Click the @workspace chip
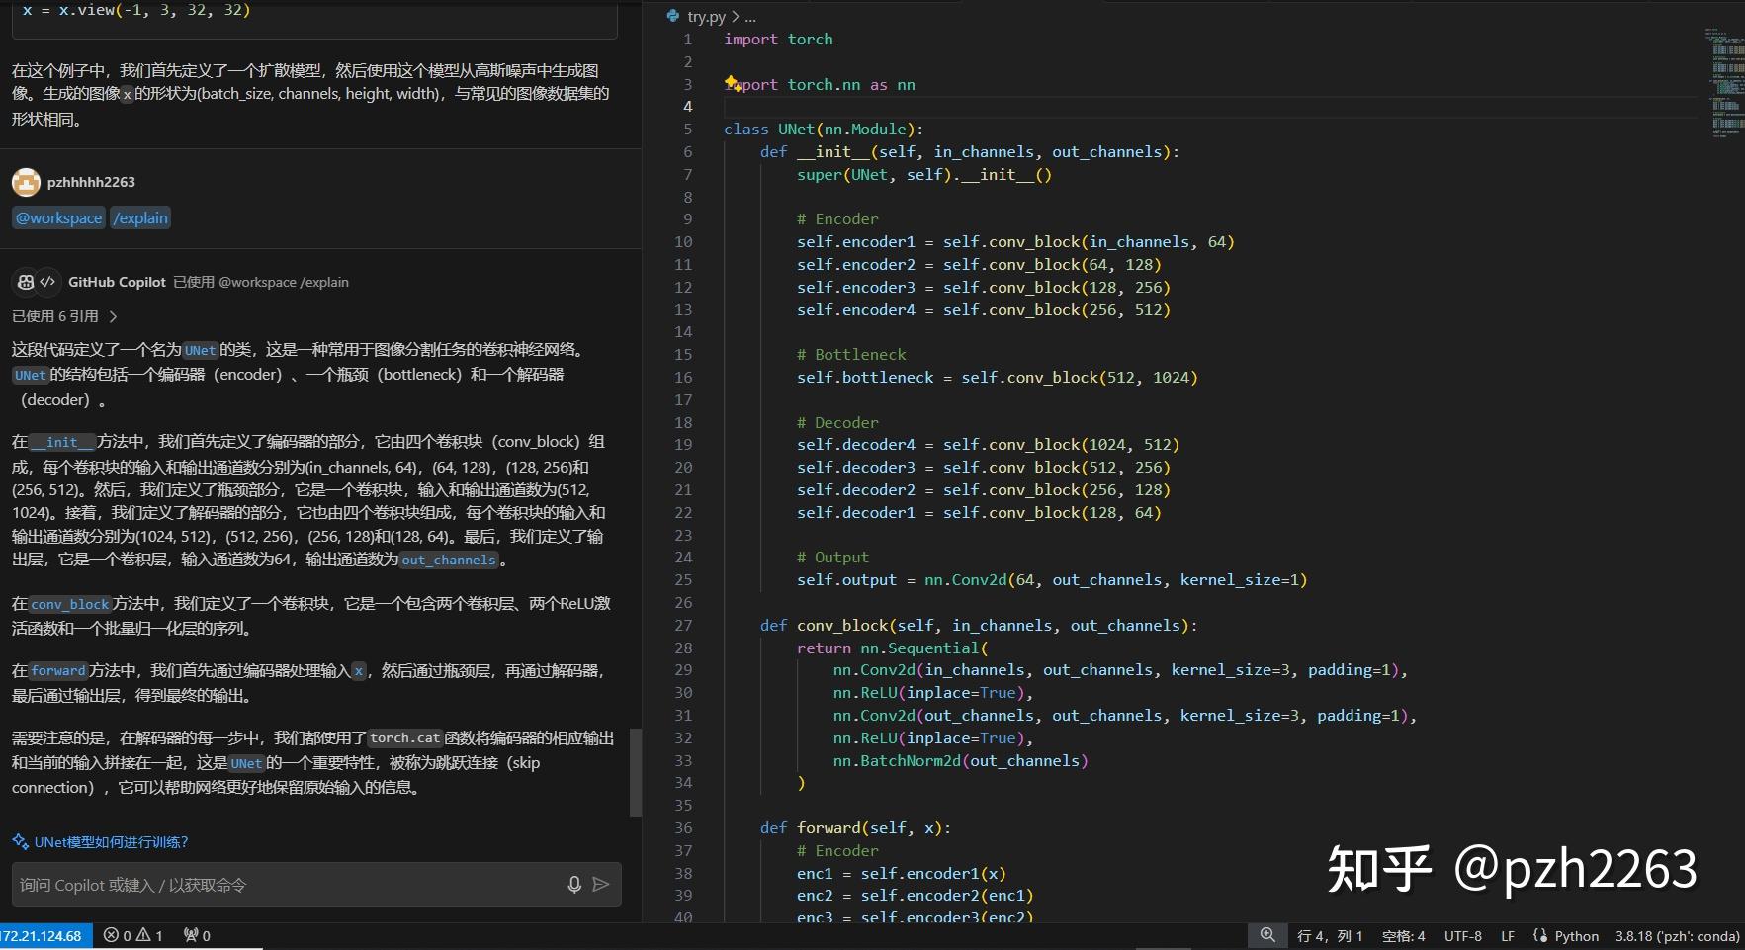Viewport: 1745px width, 950px height. (x=58, y=217)
